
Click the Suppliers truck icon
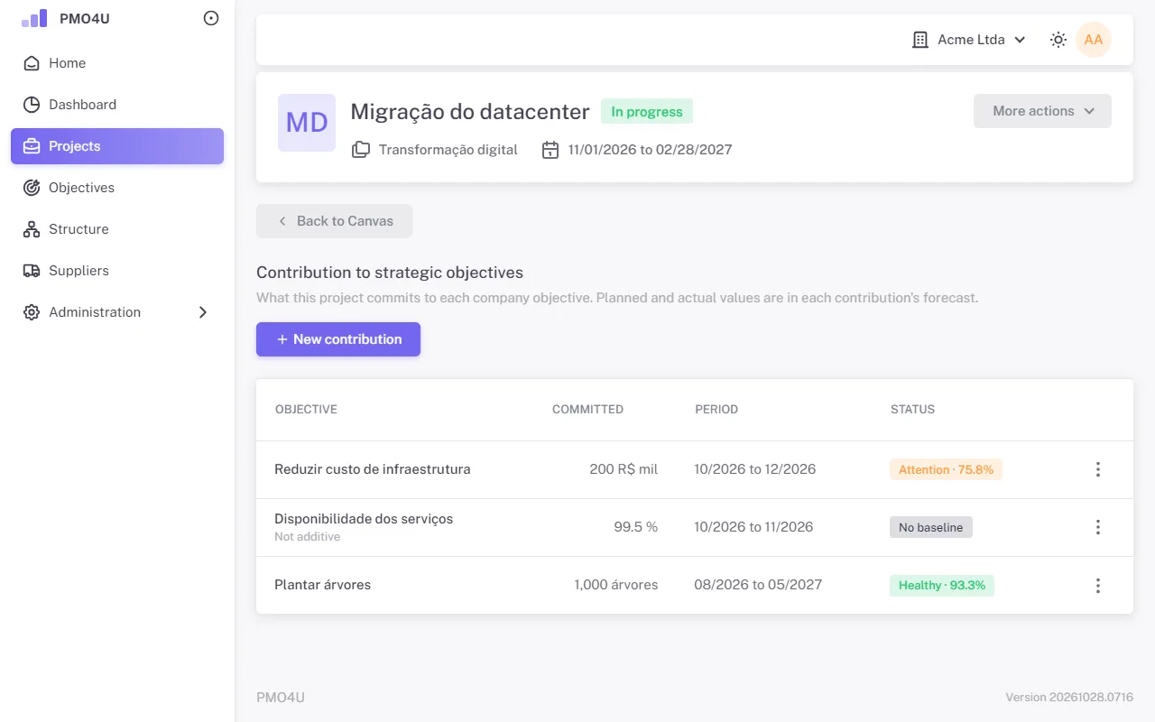click(32, 271)
